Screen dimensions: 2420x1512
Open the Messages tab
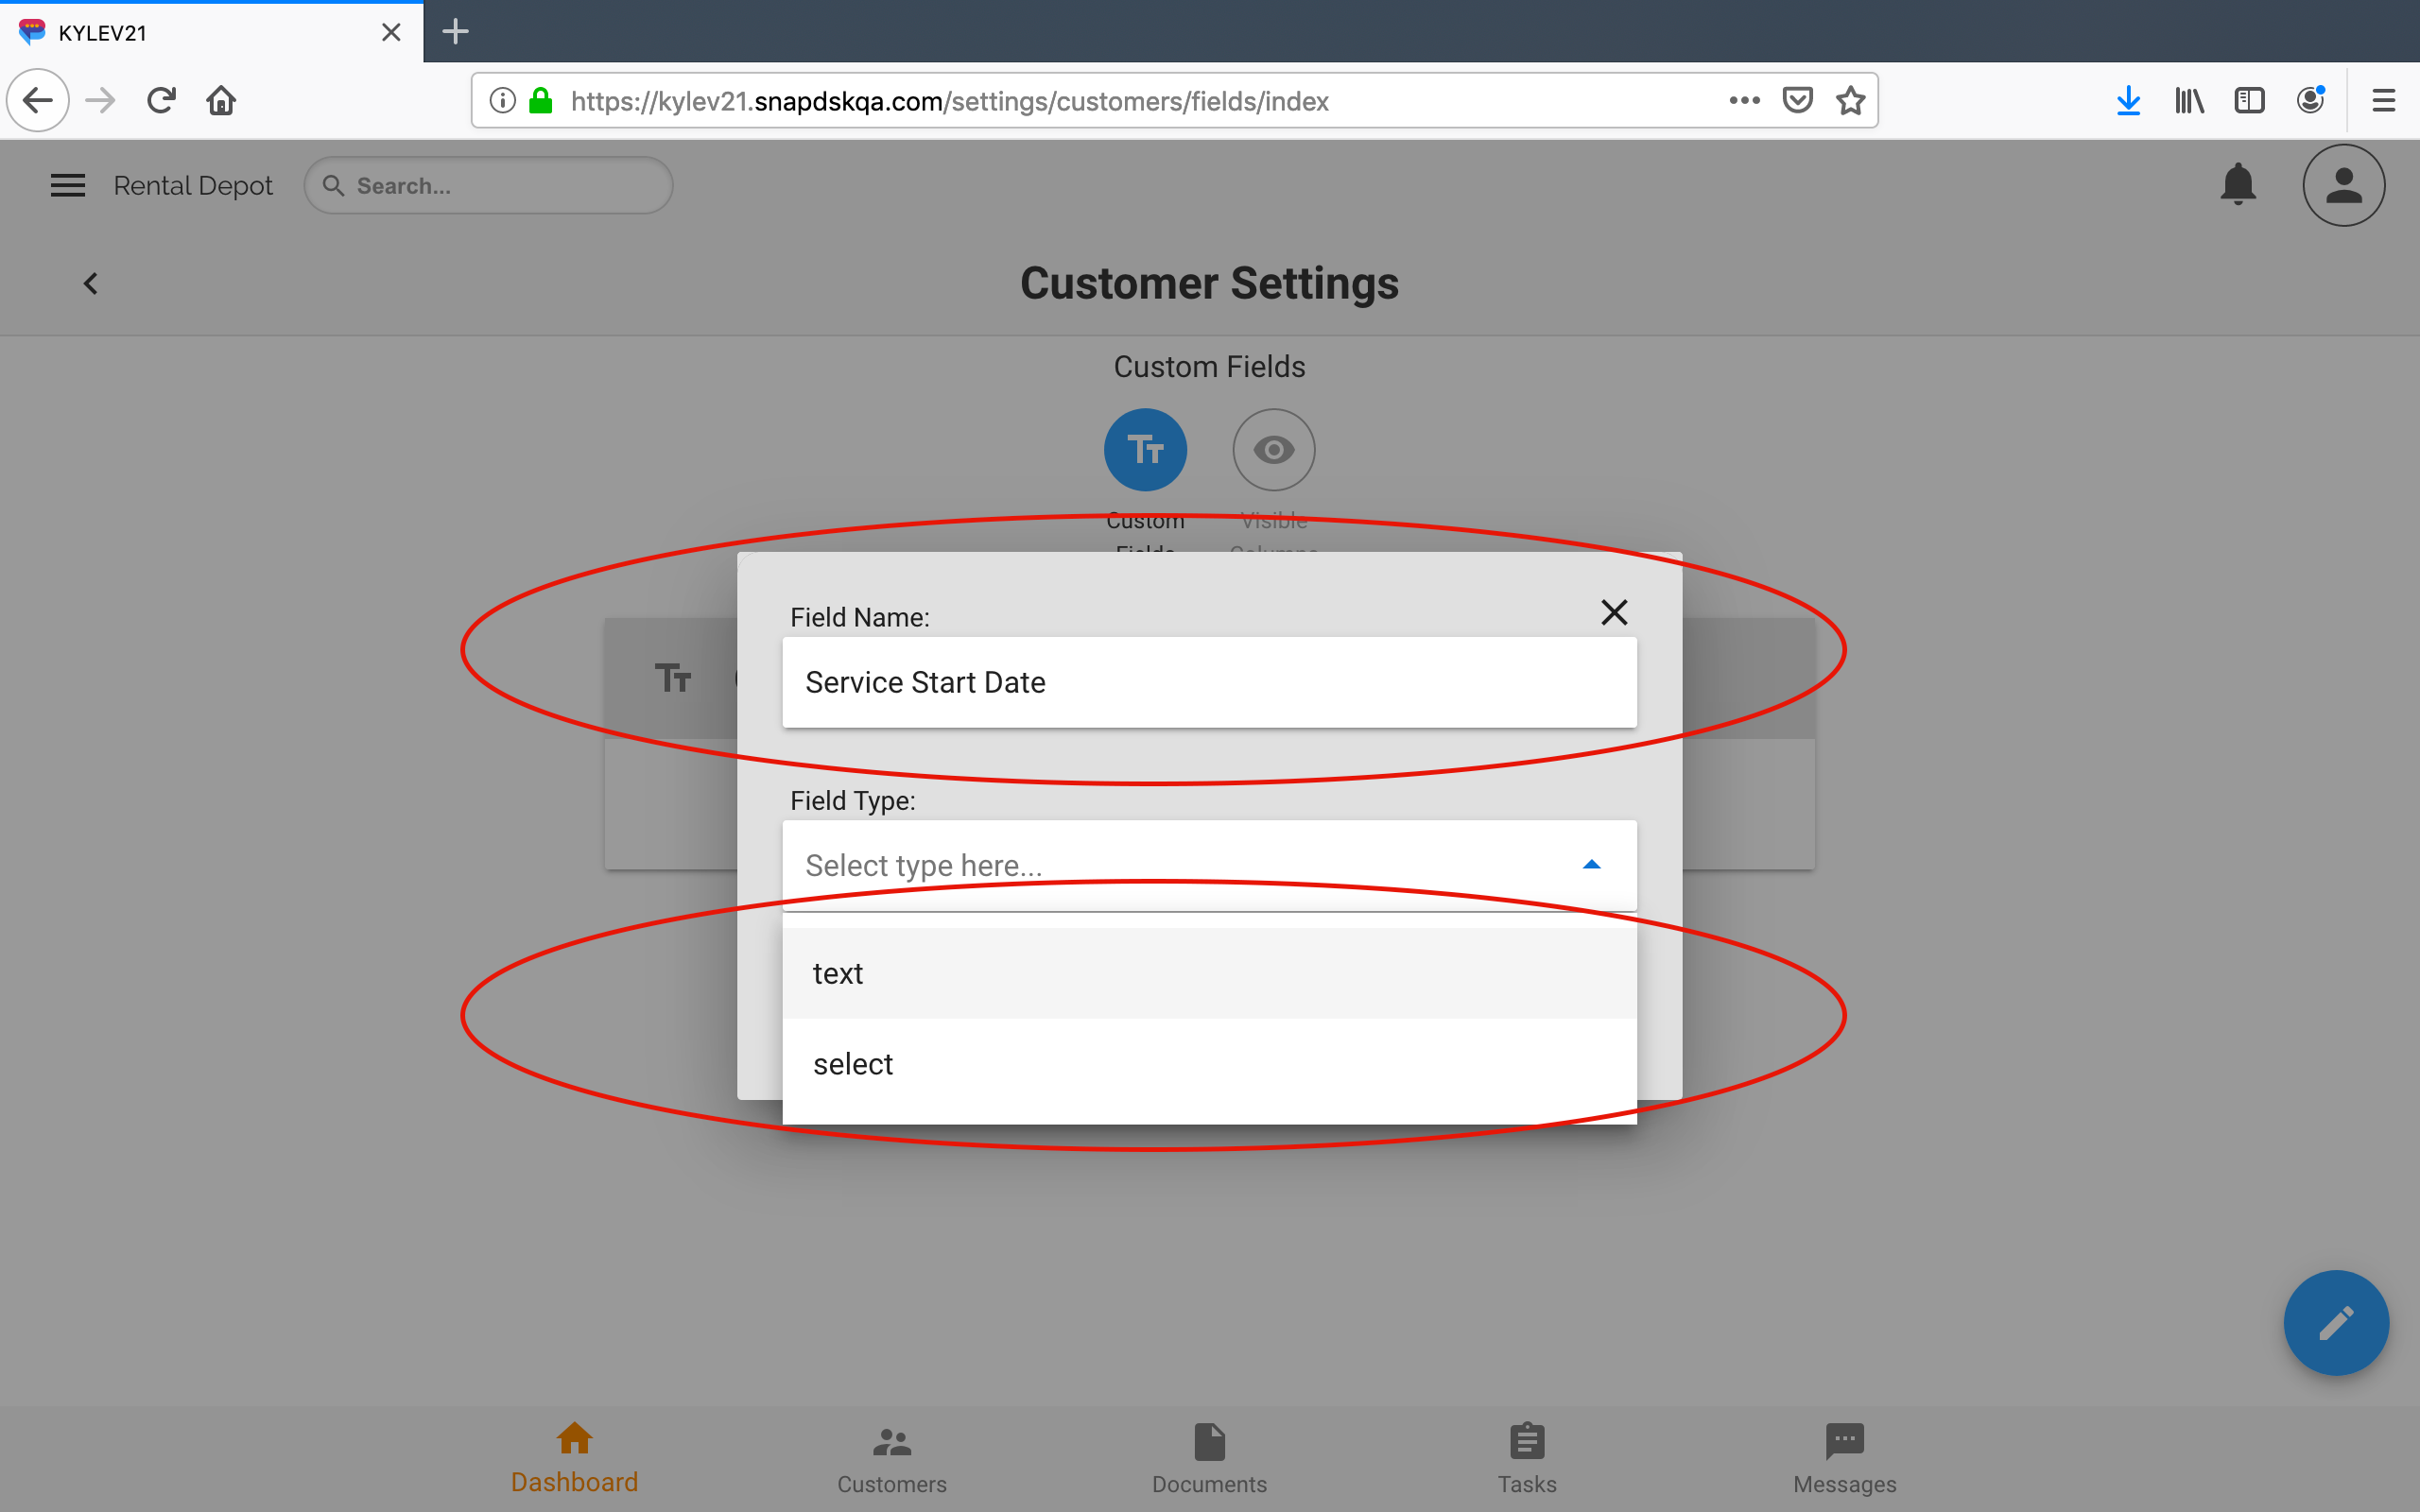(x=1844, y=1458)
